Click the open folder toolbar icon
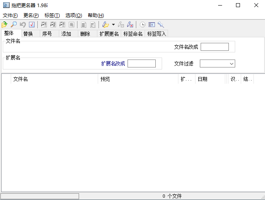The image size is (265, 200). (x=4, y=25)
